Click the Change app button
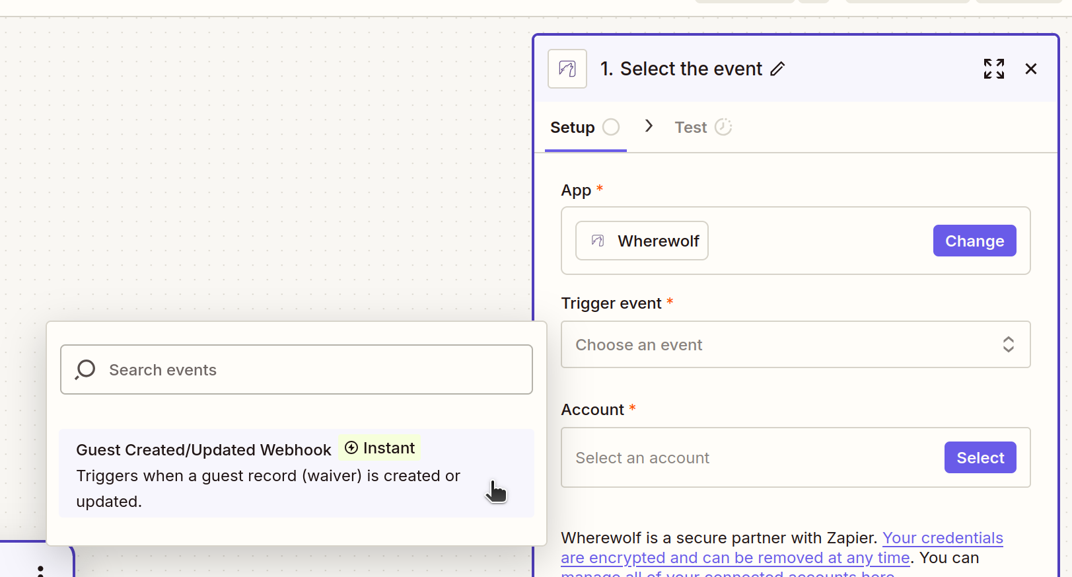1072x577 pixels. [x=974, y=241]
